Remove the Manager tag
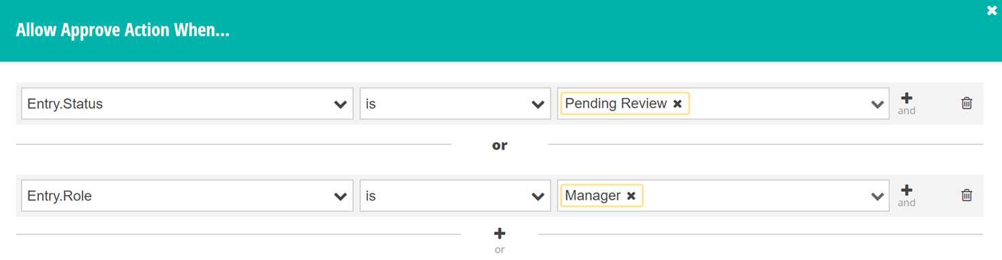 coord(631,196)
